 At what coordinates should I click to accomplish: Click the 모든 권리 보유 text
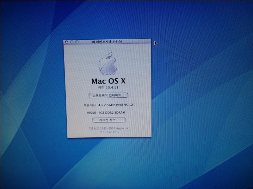point(109,132)
